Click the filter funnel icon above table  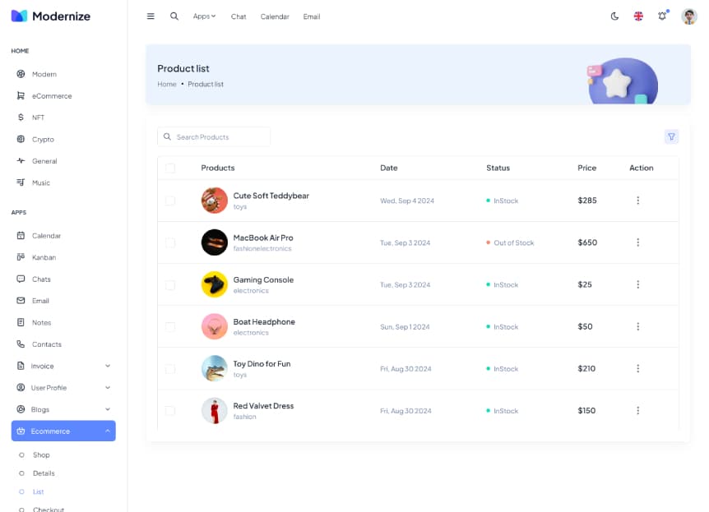tap(671, 137)
